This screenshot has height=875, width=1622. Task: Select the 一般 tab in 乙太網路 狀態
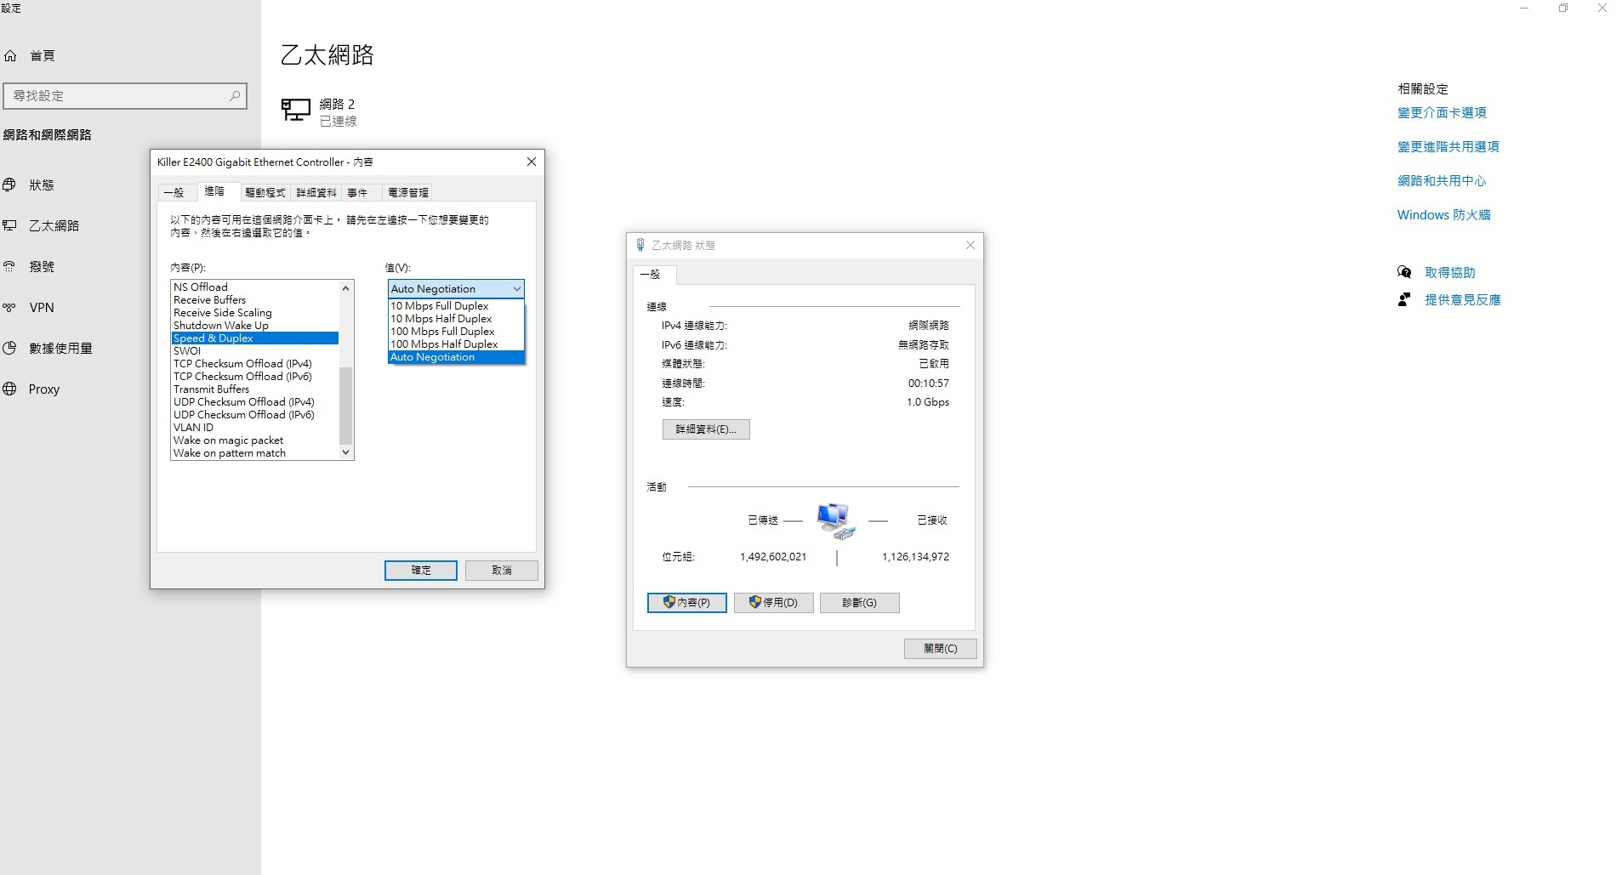(654, 275)
